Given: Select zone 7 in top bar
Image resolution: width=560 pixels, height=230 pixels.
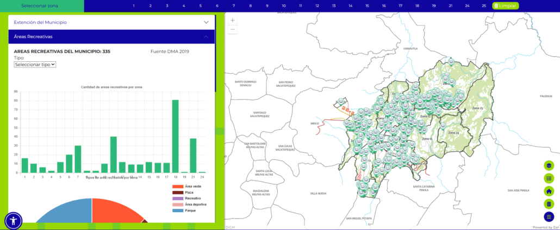Looking at the screenshot, I should tap(233, 6).
